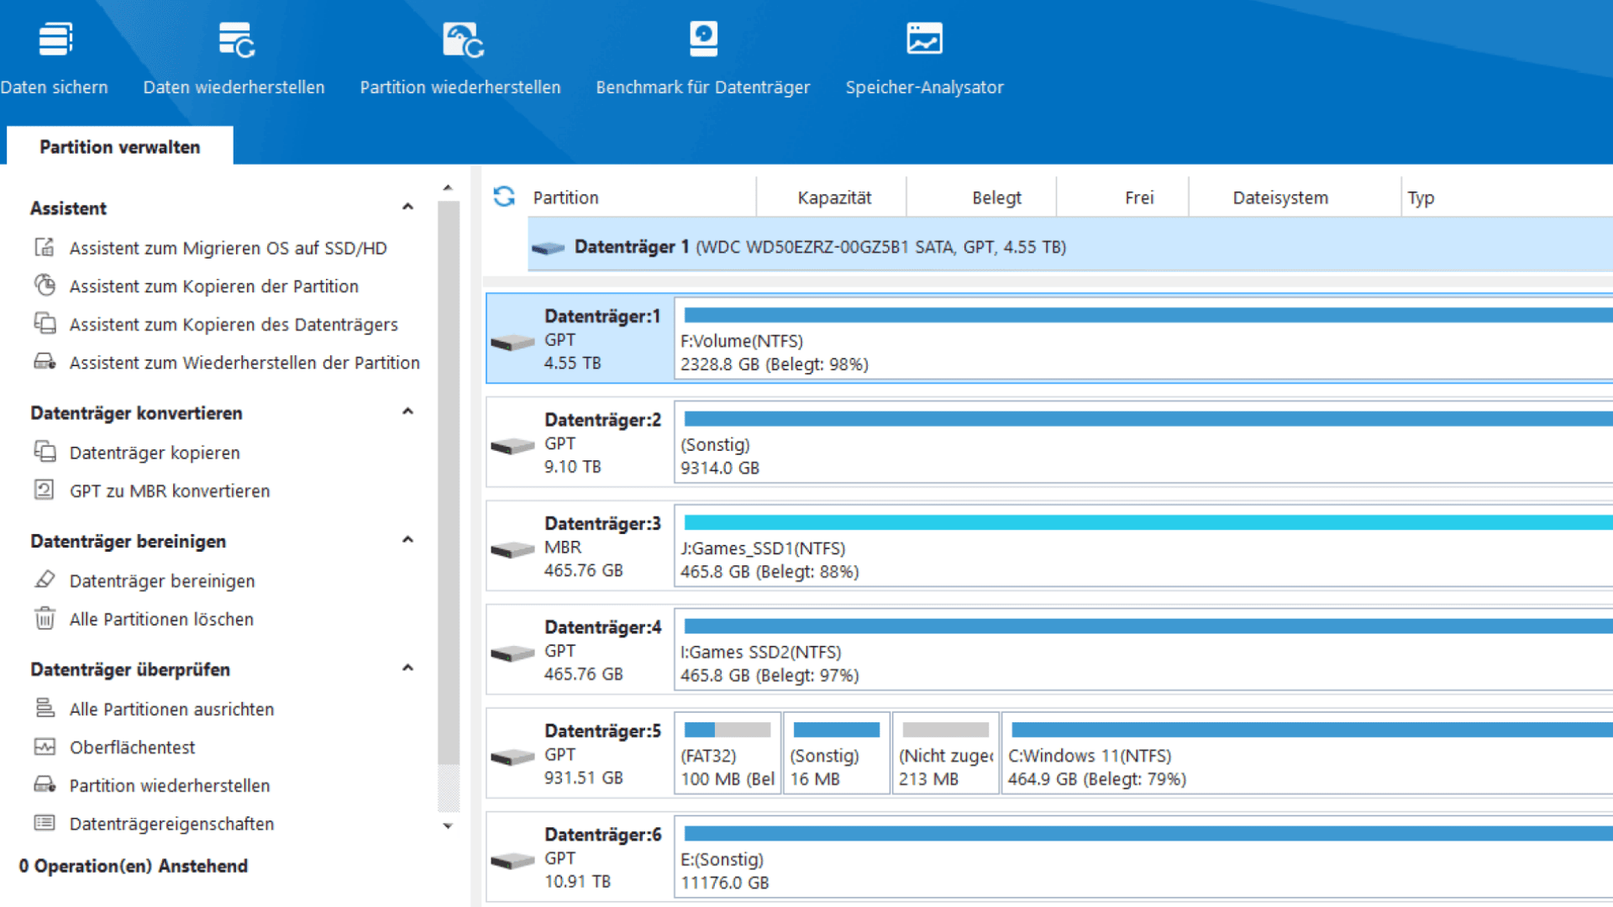
Task: Click the Oberflächentest icon in the sidebar
Action: (45, 747)
